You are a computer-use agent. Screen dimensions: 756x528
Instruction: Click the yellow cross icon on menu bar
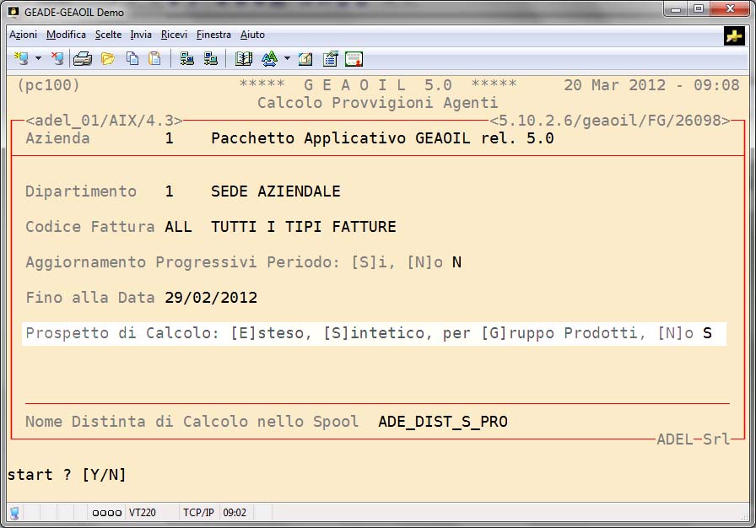733,35
